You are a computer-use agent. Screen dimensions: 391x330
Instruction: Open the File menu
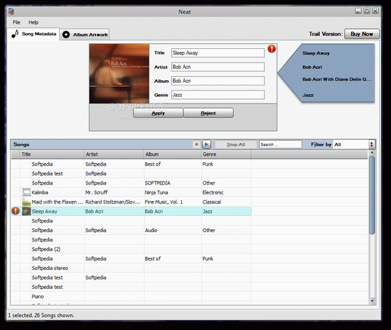tap(16, 22)
